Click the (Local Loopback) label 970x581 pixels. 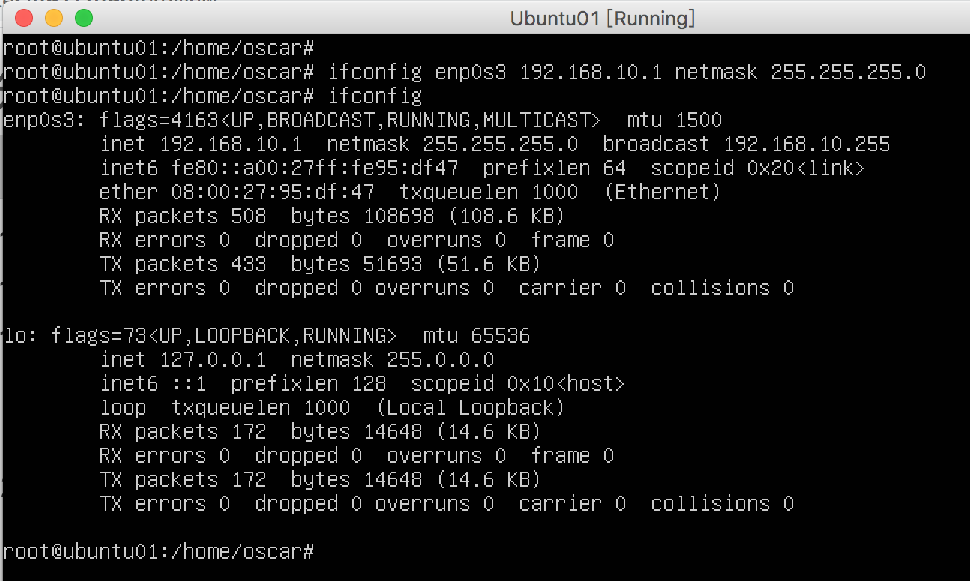tap(470, 408)
